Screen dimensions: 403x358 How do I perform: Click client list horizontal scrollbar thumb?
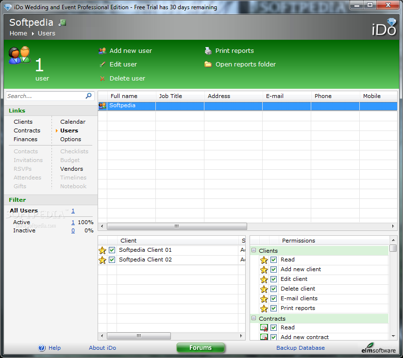click(139, 336)
